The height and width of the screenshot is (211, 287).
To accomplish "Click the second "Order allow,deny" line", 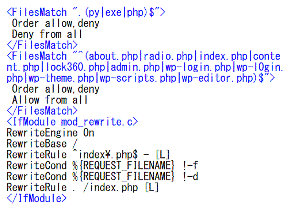I will pyautogui.click(x=56, y=89).
